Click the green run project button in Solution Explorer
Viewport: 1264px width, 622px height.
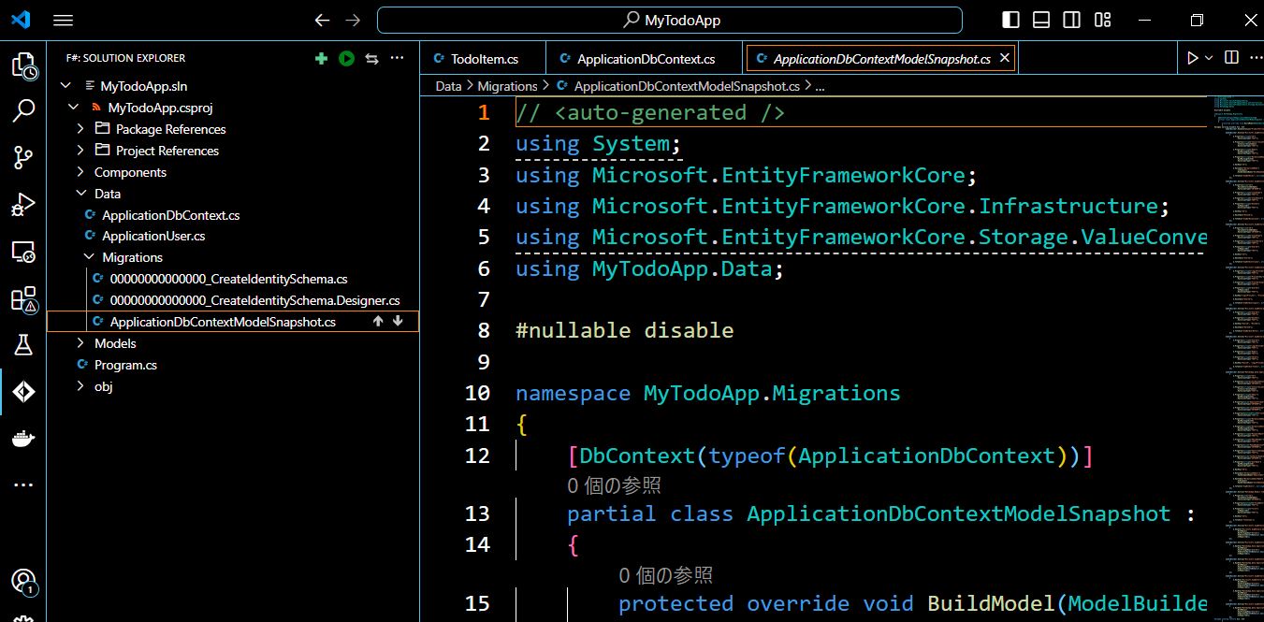click(x=345, y=58)
